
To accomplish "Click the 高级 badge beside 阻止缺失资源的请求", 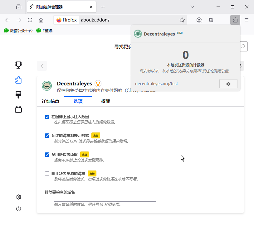I will click(x=92, y=174).
